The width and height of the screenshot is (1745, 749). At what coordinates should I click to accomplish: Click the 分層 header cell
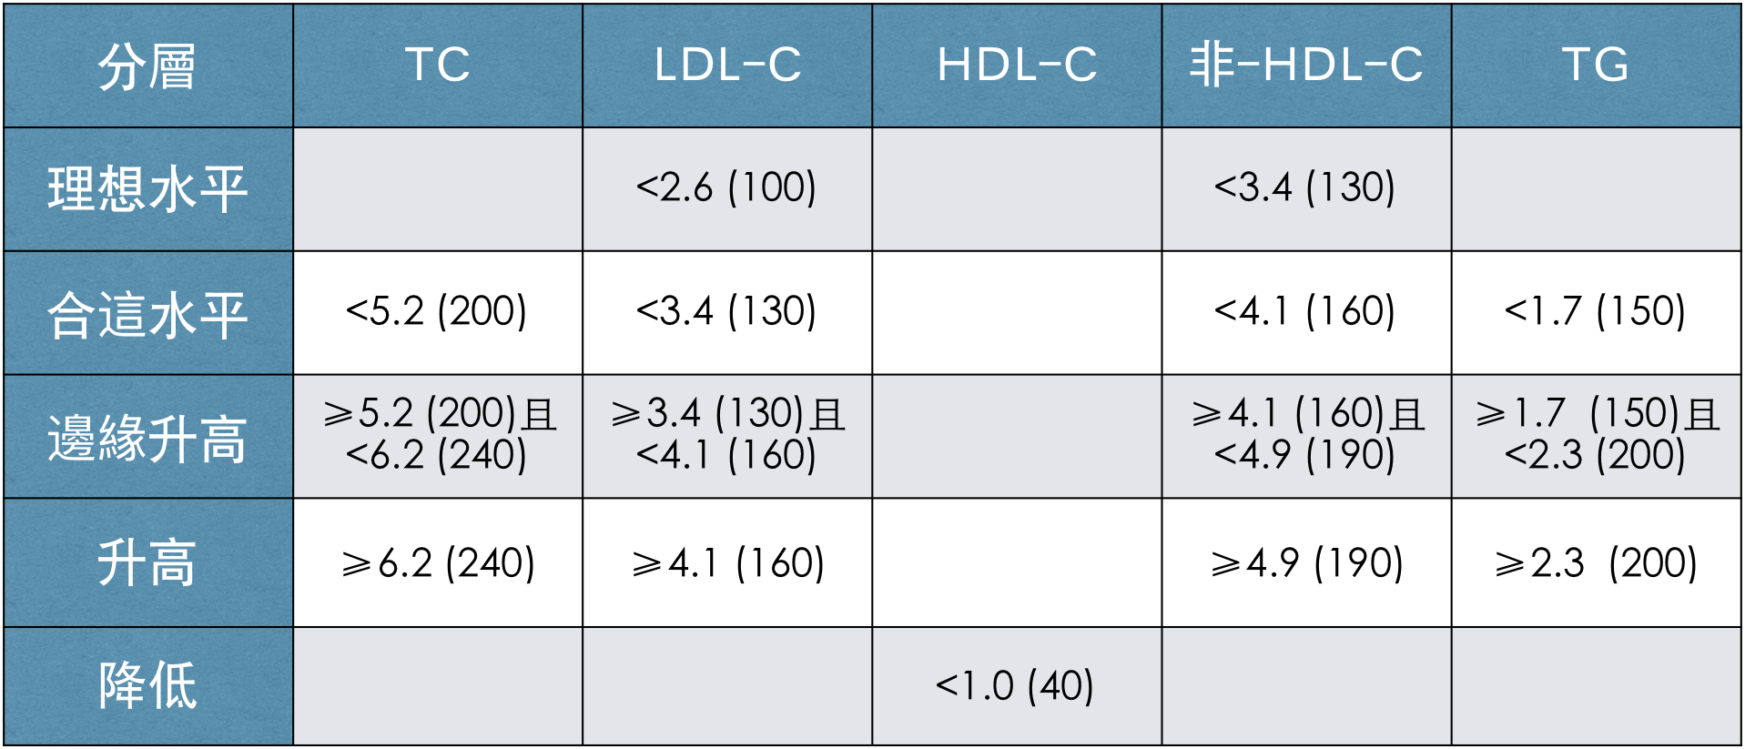[148, 66]
